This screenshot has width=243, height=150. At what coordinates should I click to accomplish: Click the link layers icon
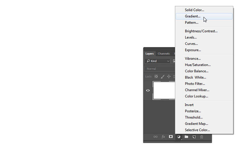point(156,137)
